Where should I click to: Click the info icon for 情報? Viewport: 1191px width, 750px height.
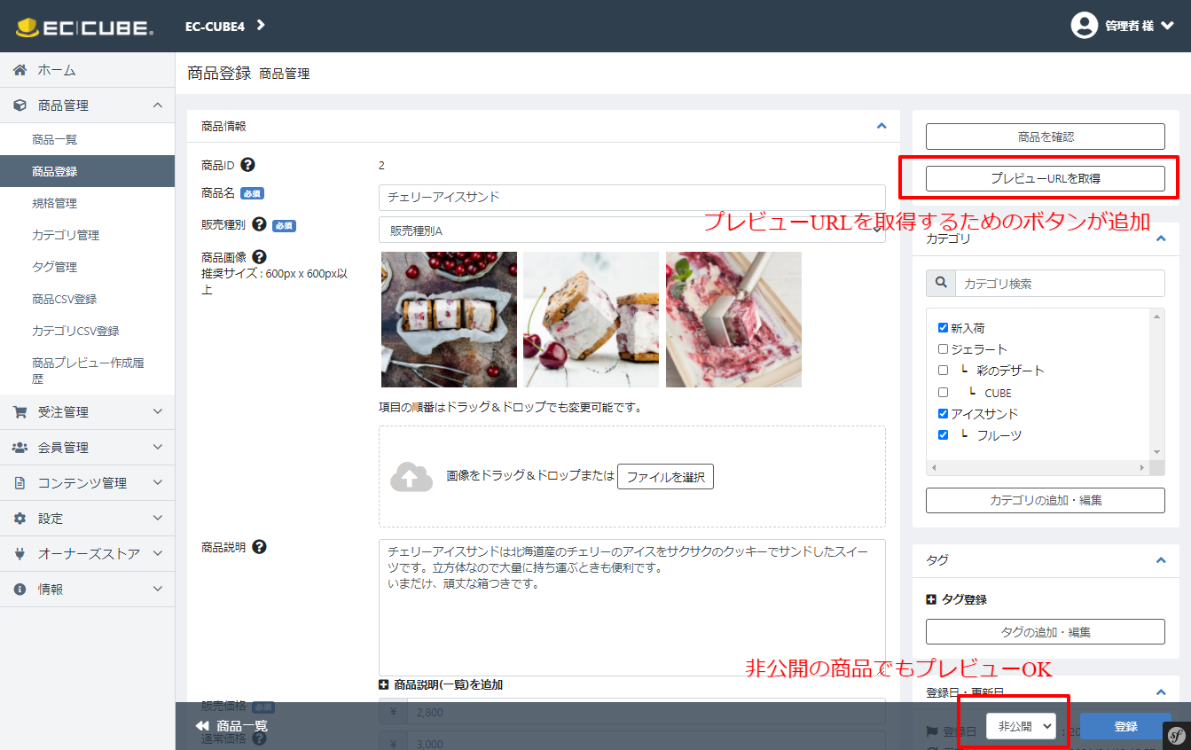[x=20, y=590]
